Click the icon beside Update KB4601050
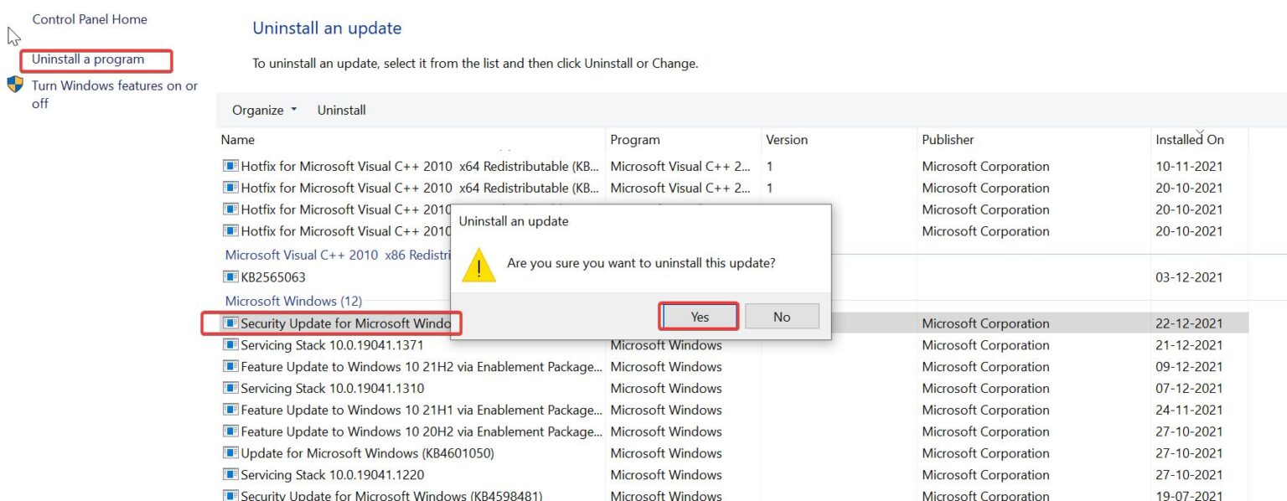 [x=232, y=452]
